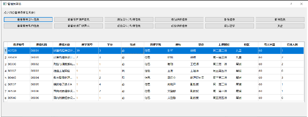Open 查看所有课程信息 view
308x117 pixels.
79,19
